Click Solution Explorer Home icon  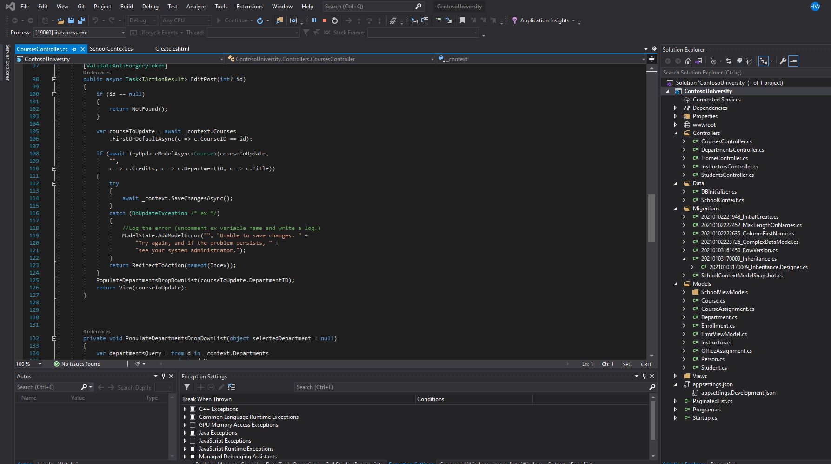coord(688,61)
